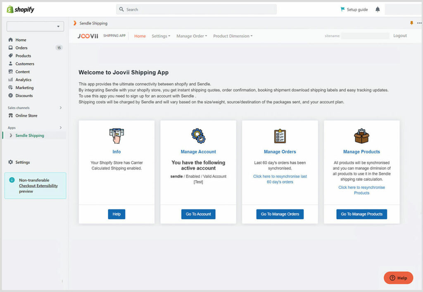Click the Sendle Shipping header title
This screenshot has height=292, width=423.
pos(93,23)
